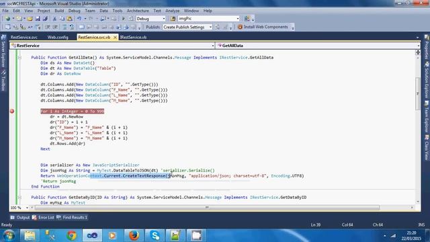Open the Analyze menu
The height and width of the screenshot is (242, 430).
173,11
